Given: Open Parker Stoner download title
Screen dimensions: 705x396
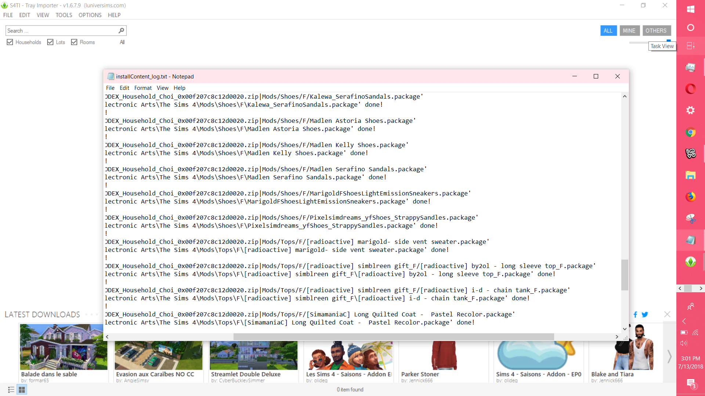Looking at the screenshot, I should point(420,374).
